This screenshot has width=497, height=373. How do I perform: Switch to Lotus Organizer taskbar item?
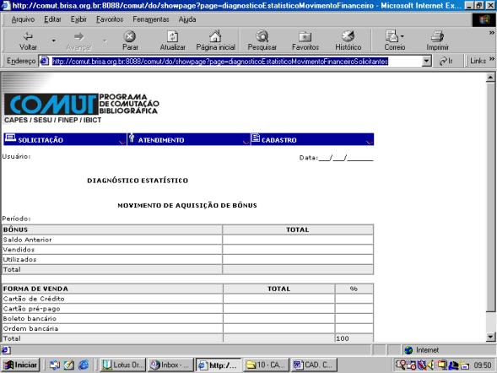click(x=122, y=365)
